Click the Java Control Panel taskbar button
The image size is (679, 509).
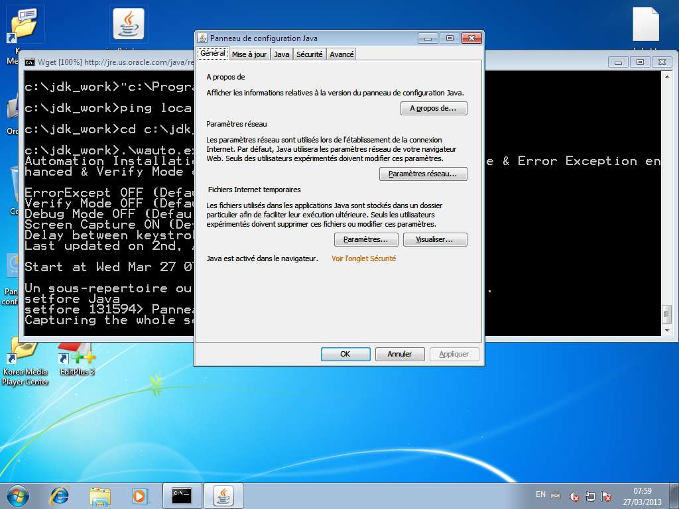coord(223,496)
